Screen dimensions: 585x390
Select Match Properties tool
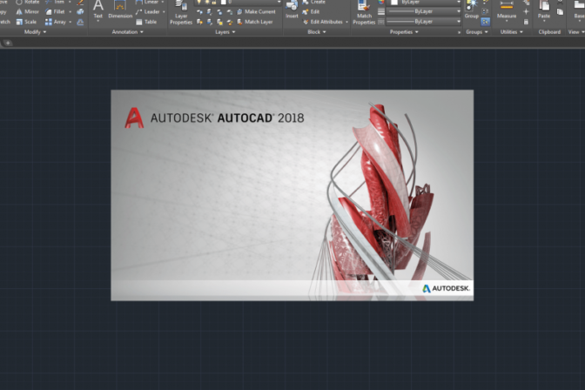coord(364,13)
